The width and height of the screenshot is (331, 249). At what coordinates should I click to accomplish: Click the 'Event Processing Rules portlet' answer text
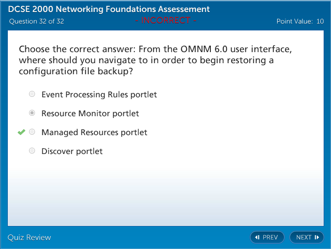(99, 95)
